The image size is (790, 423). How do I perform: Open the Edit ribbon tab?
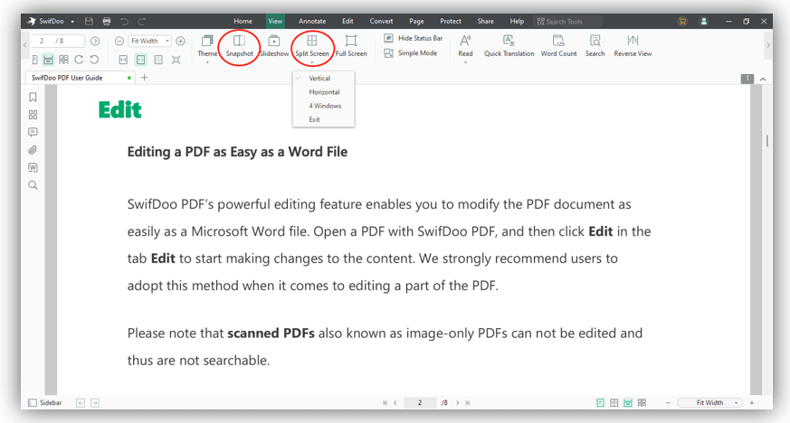coord(347,21)
